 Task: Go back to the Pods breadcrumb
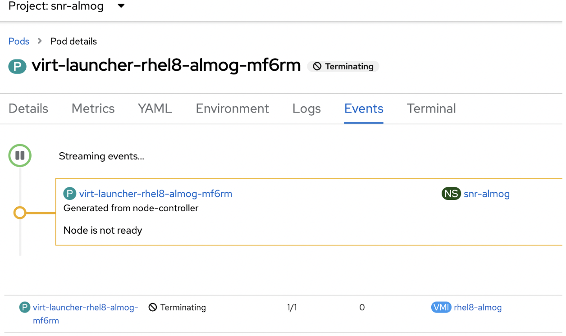tap(19, 41)
